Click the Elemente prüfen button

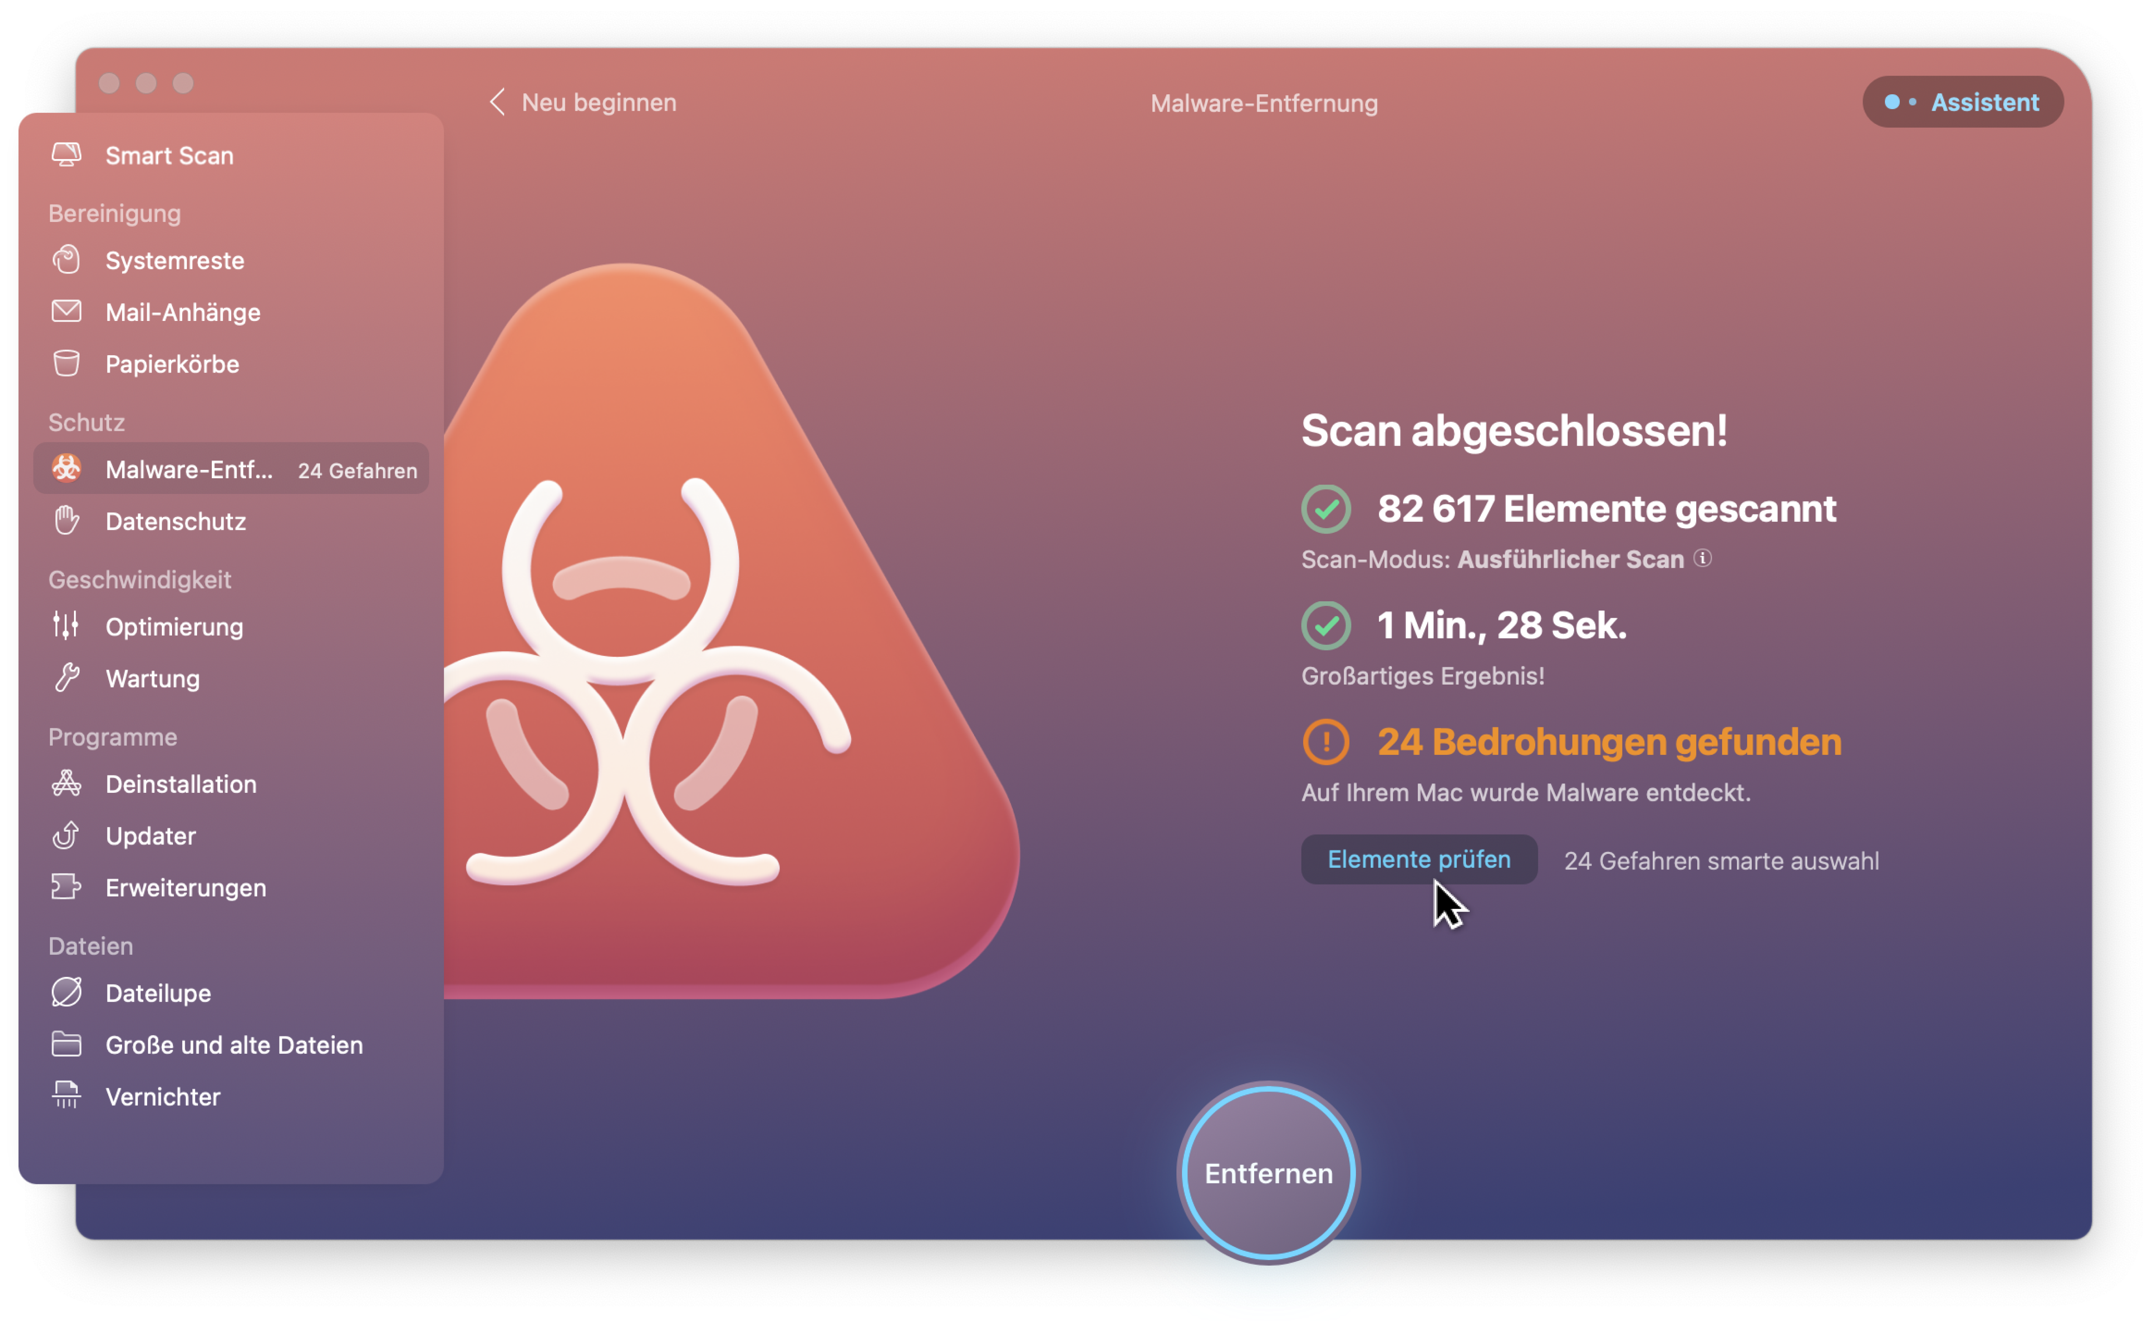pos(1419,859)
